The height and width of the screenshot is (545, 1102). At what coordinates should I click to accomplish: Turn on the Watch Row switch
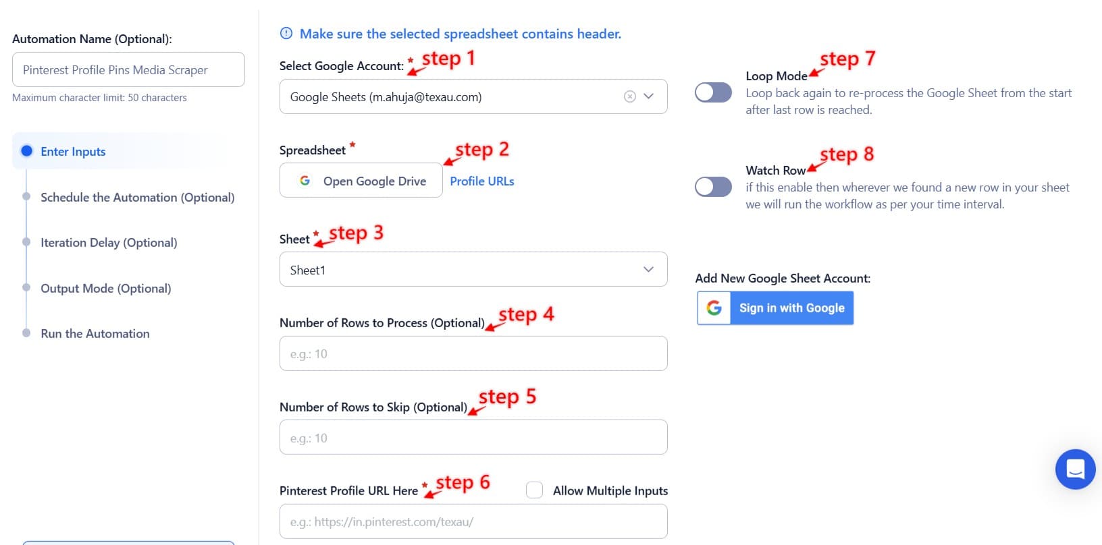pos(713,187)
